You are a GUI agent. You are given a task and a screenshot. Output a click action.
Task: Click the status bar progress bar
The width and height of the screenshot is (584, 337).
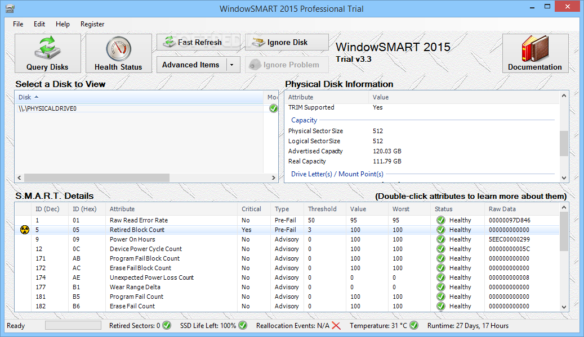(73, 325)
